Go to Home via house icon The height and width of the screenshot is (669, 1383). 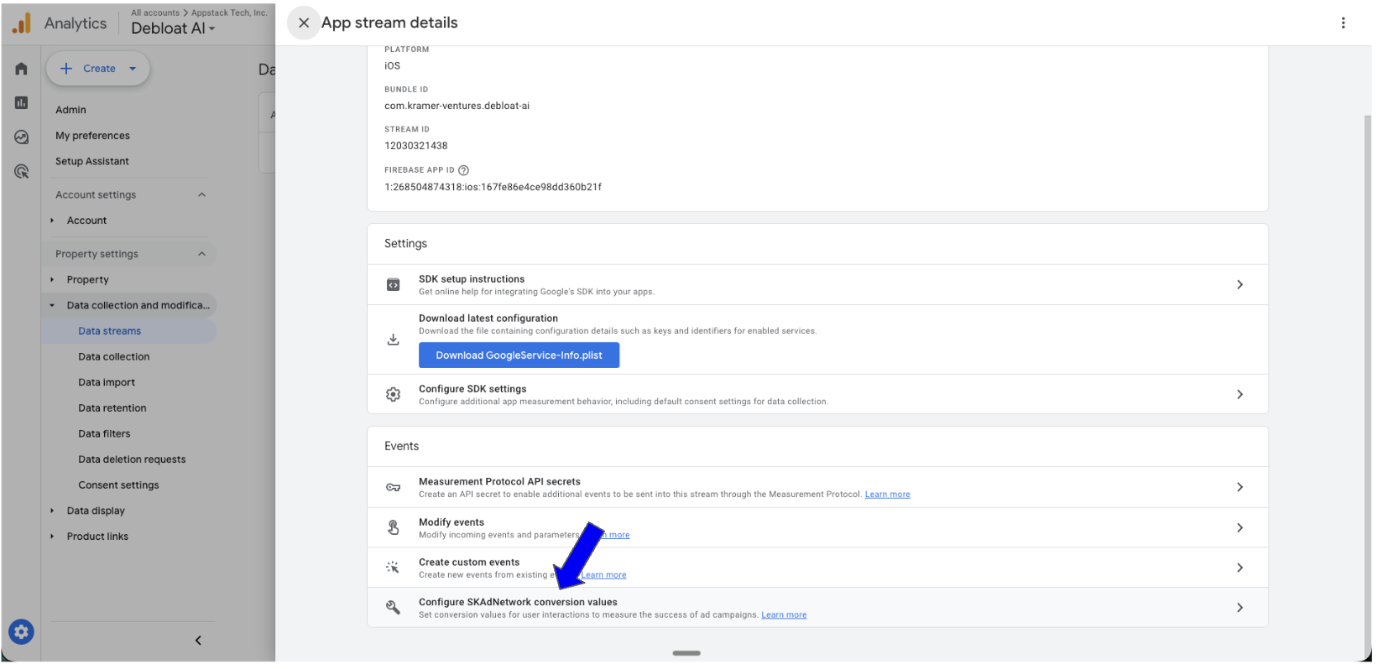21,69
